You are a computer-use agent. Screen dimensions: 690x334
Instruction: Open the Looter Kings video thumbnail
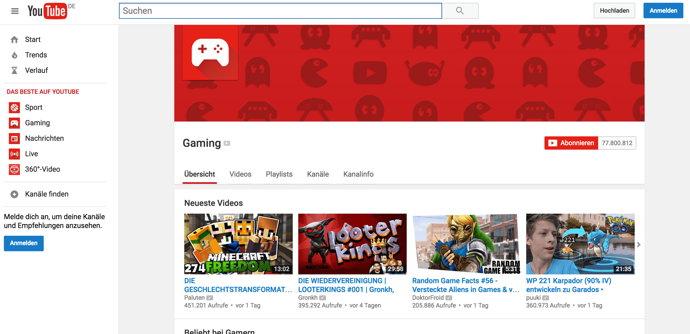pos(352,244)
